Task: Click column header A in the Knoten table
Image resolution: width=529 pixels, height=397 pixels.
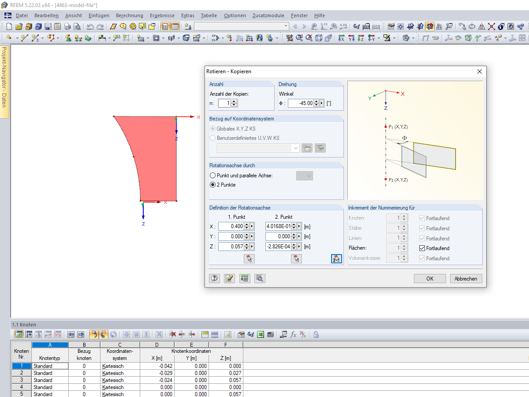Action: point(50,345)
